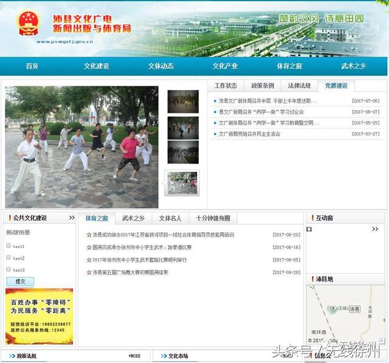Click the 测试的标题 poll title
The width and height of the screenshot is (389, 363).
(18, 232)
